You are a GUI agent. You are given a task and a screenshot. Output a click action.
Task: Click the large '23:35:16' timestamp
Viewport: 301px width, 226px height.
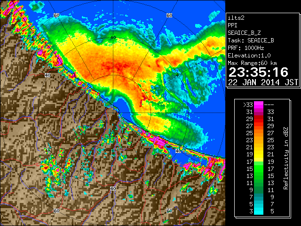[x=258, y=72]
